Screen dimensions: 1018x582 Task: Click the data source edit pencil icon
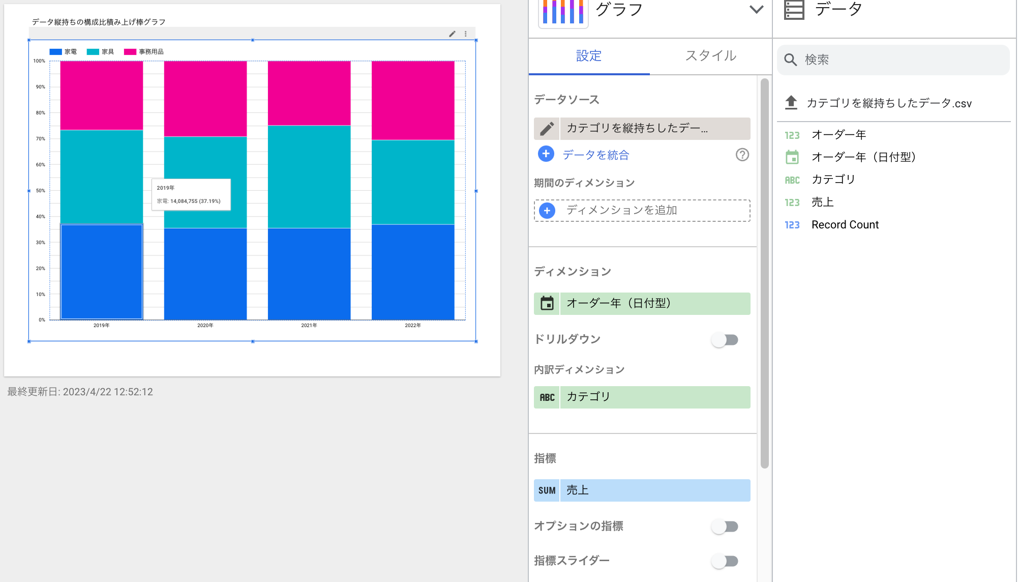click(547, 129)
